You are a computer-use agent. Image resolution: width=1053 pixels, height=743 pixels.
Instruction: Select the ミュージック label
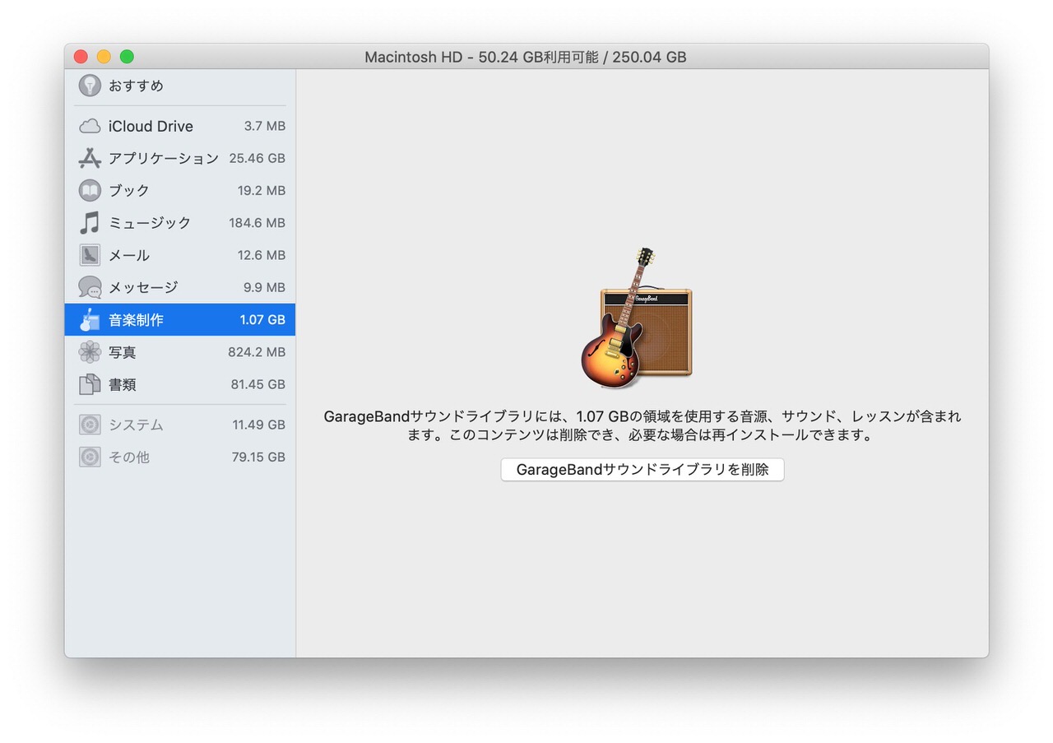pos(150,223)
